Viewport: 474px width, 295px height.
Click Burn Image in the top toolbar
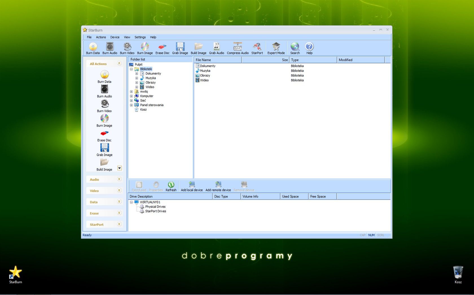[x=145, y=48]
